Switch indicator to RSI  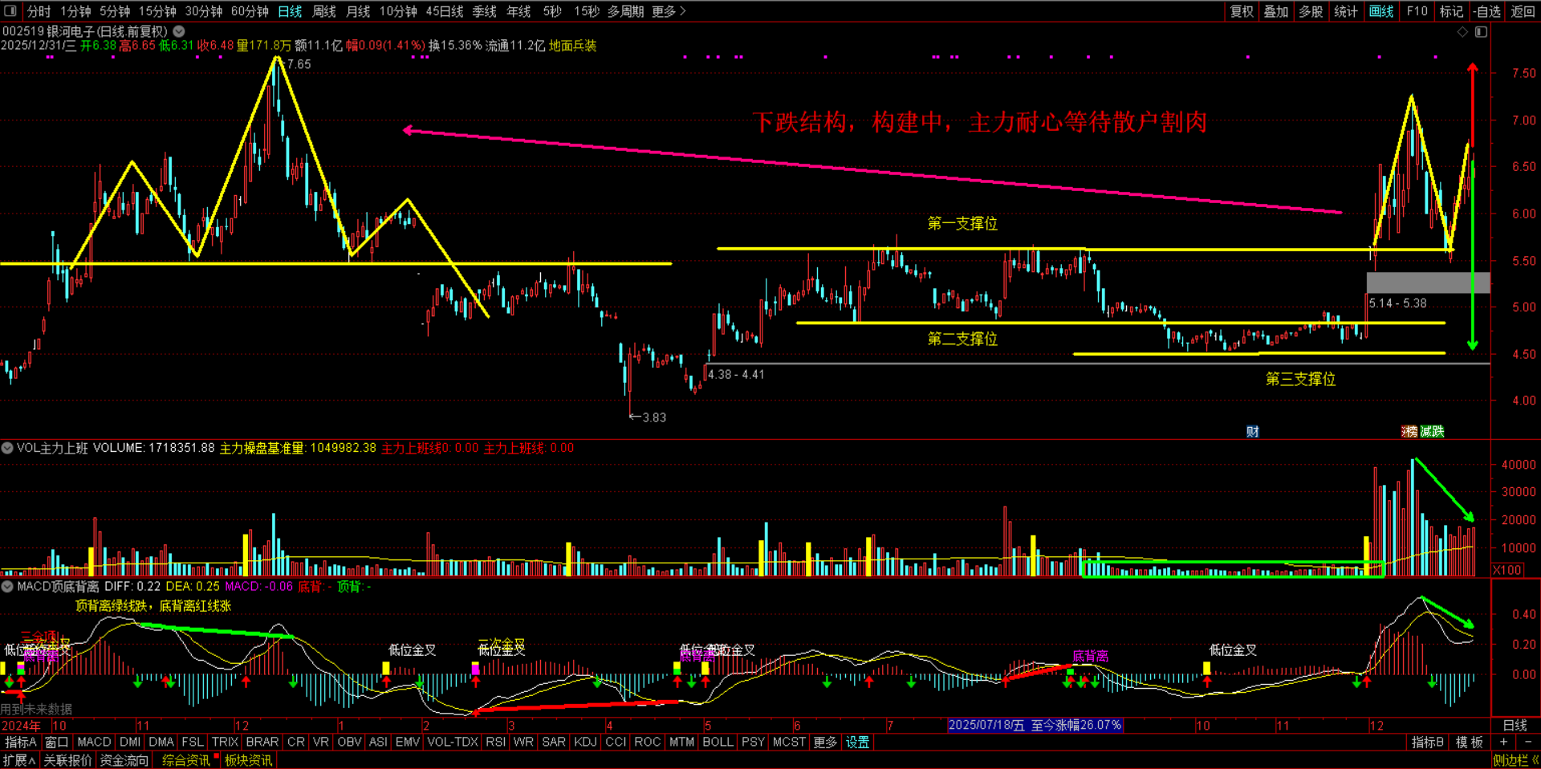click(x=495, y=742)
